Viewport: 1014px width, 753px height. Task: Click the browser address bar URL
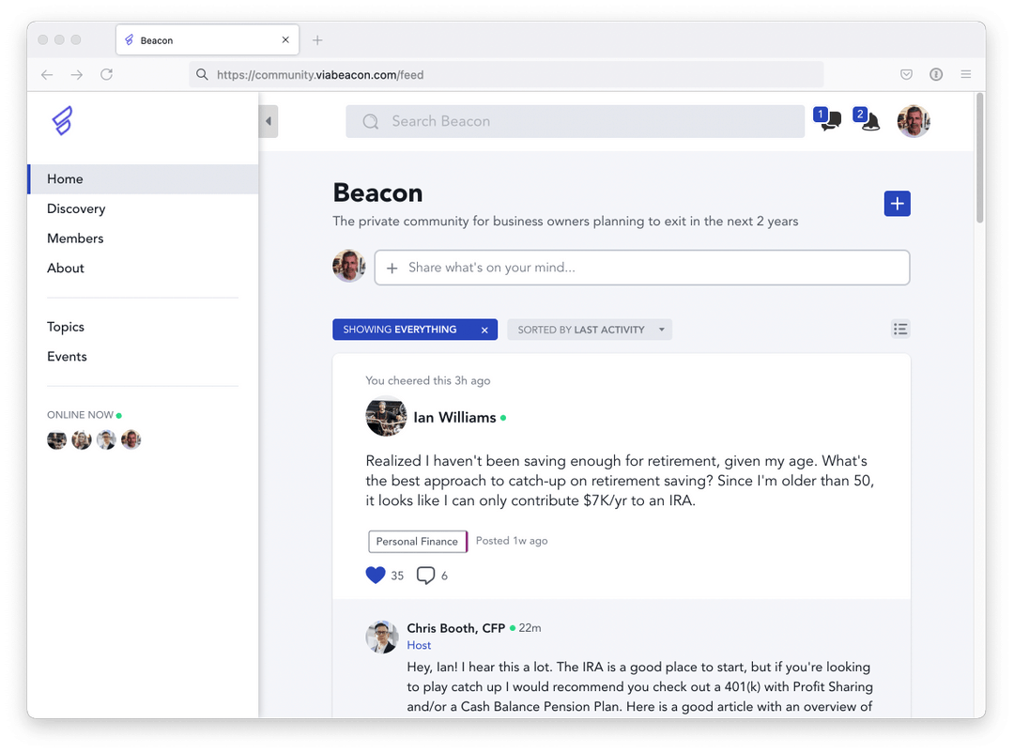pyautogui.click(x=320, y=75)
